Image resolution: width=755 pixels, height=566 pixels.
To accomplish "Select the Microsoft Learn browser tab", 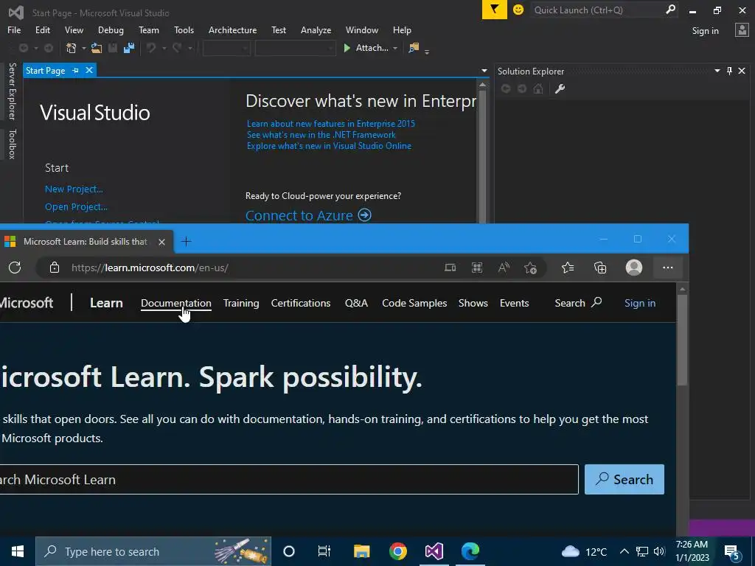I will [x=86, y=242].
